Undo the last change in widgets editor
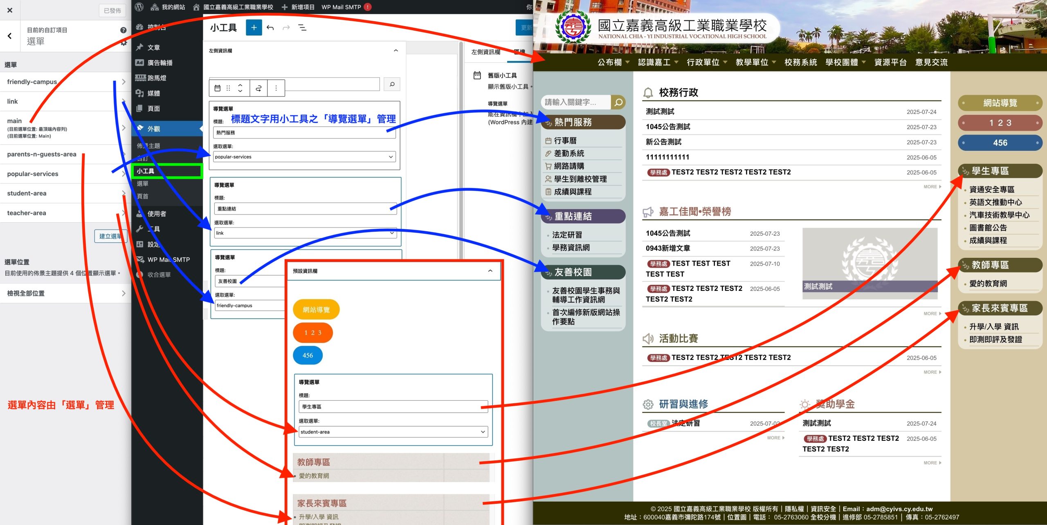The image size is (1047, 525). pos(270,27)
